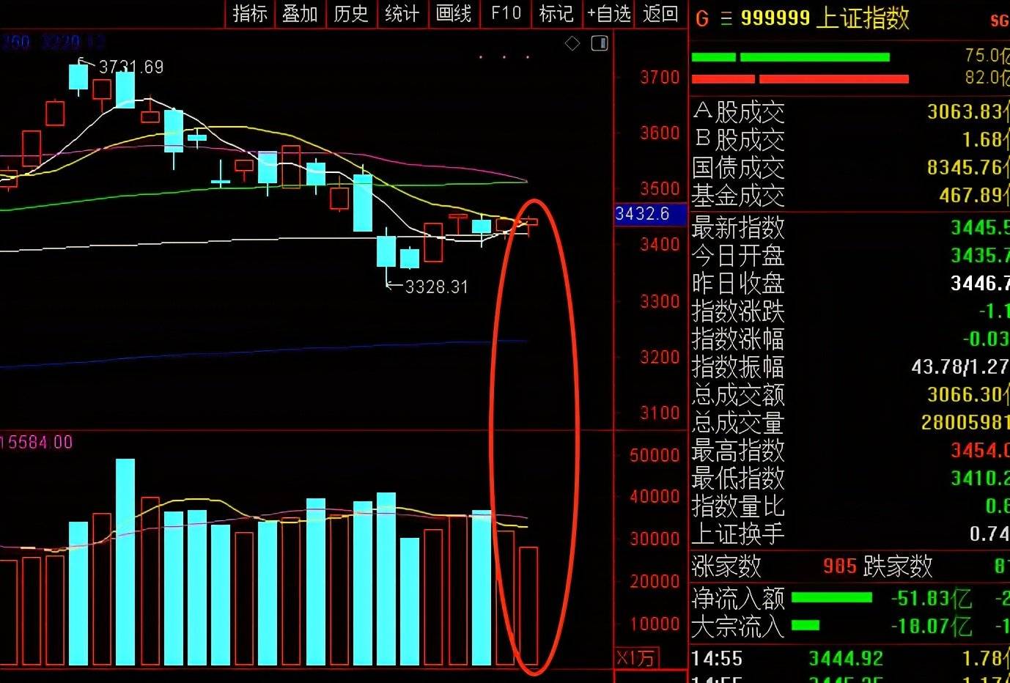Screen dimensions: 1010x683
Task: Click the green 净流入额 net inflow bar
Action: [831, 598]
